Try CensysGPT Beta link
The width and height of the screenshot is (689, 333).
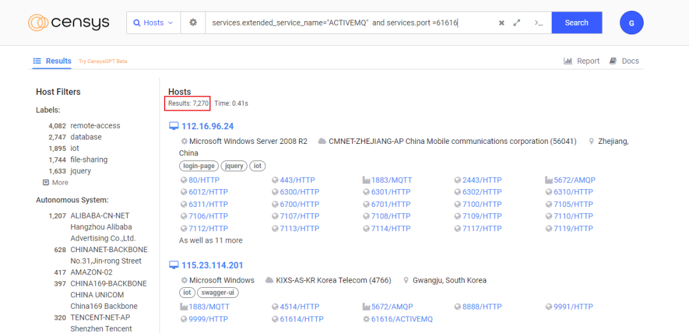(x=103, y=61)
